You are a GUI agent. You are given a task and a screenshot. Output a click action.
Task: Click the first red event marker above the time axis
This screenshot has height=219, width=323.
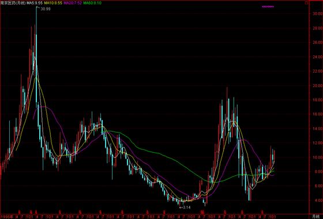coord(20,212)
